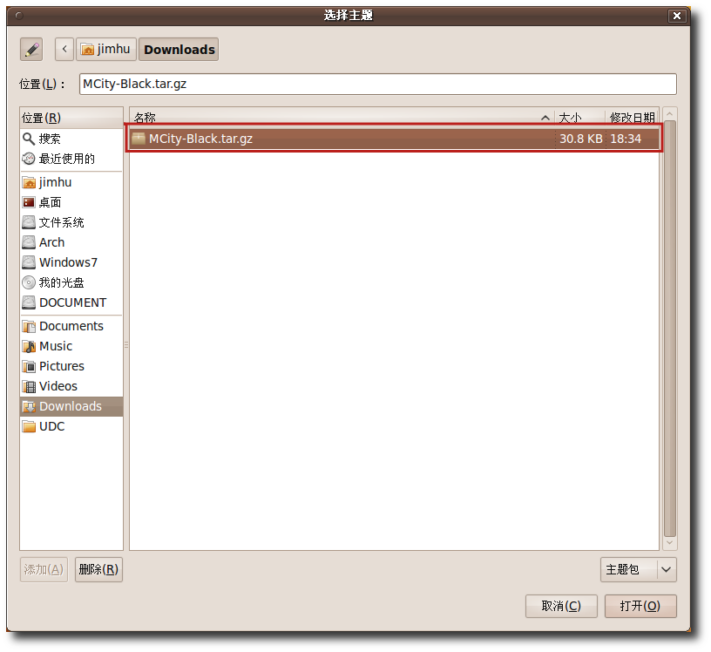Go to the jimhu path button
The height and width of the screenshot is (652, 711).
106,50
